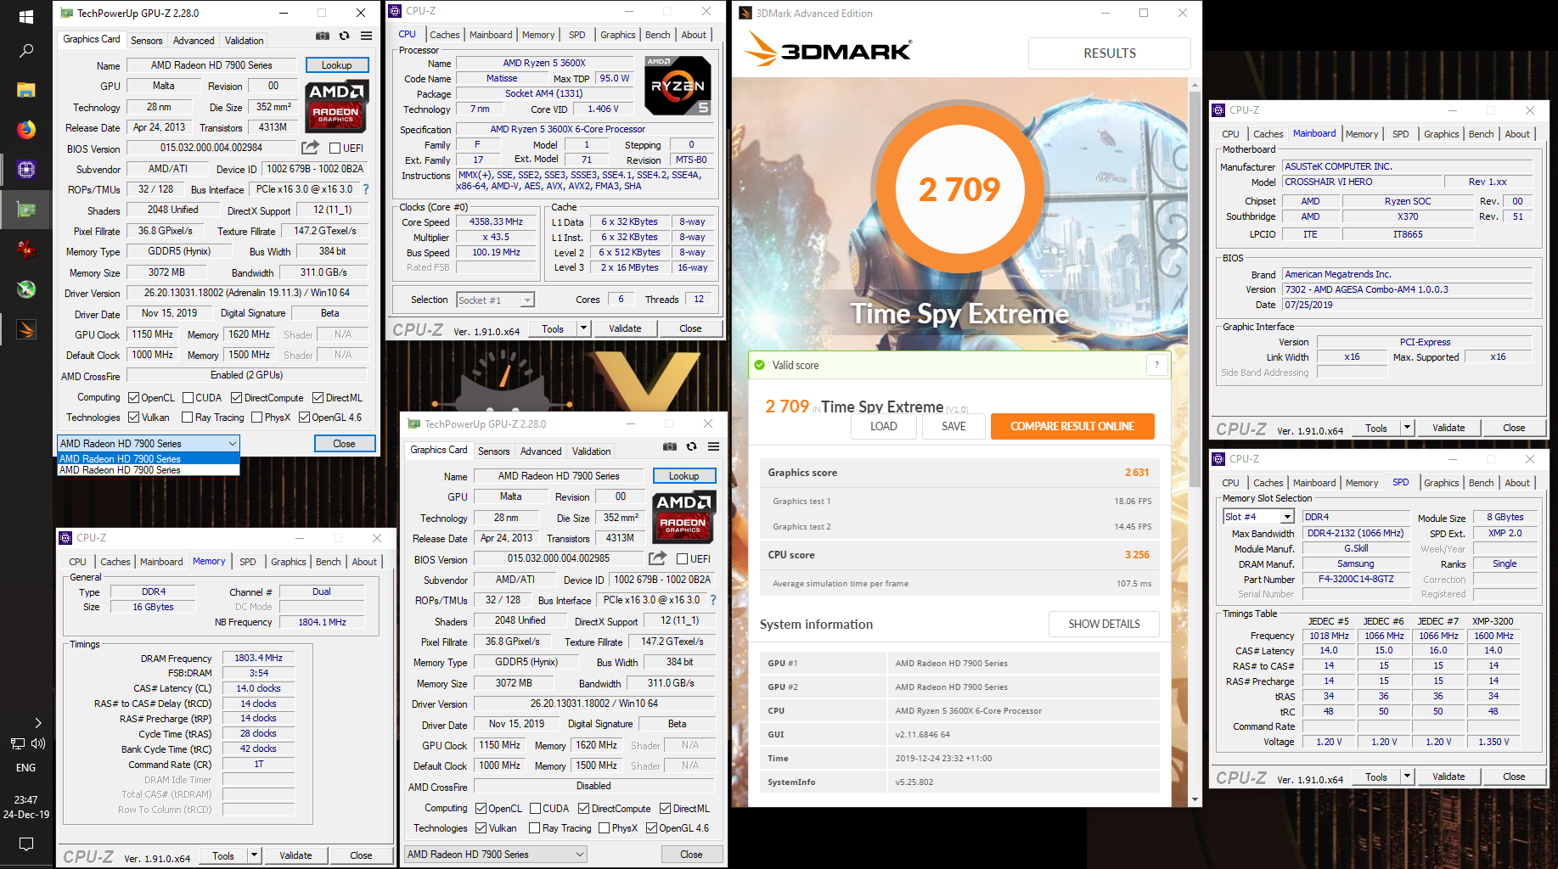The height and width of the screenshot is (869, 1558).
Task: Click SAVE button in 3DMark
Action: (953, 426)
